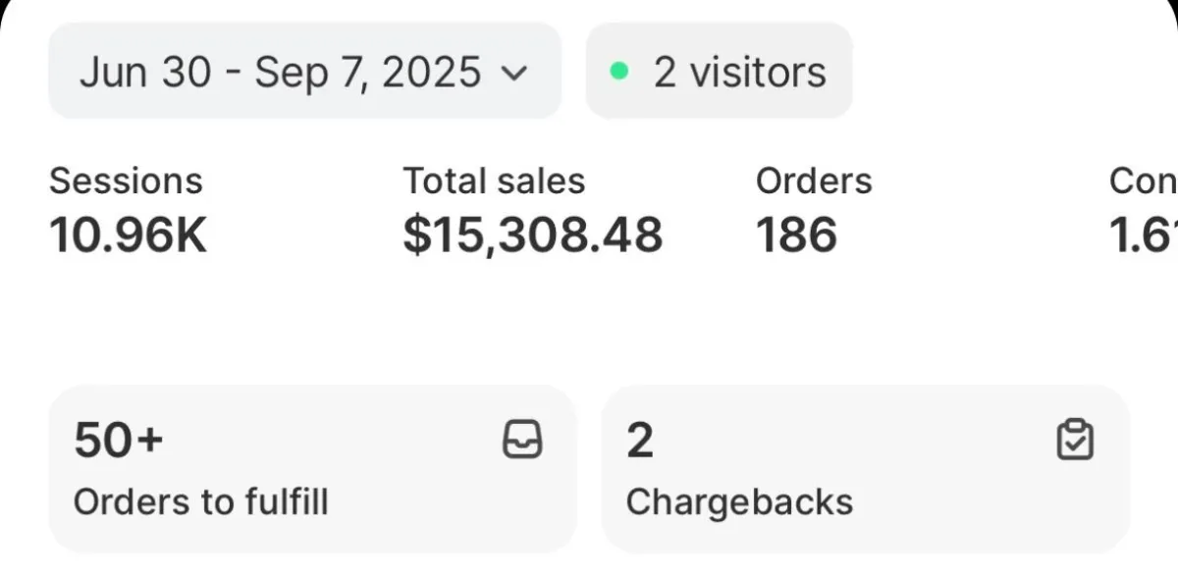Expand the date range chevron arrow
Screen dimensions: 1178x578
[x=514, y=73]
